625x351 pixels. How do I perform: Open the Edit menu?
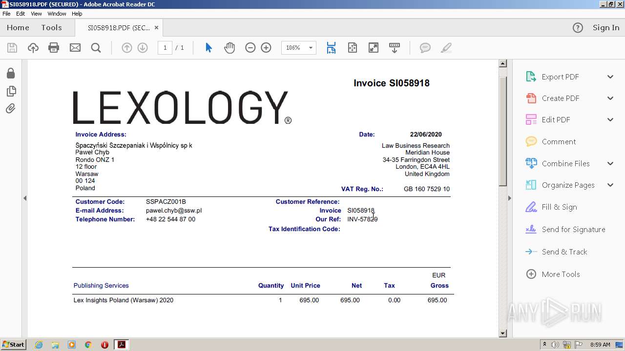21,14
